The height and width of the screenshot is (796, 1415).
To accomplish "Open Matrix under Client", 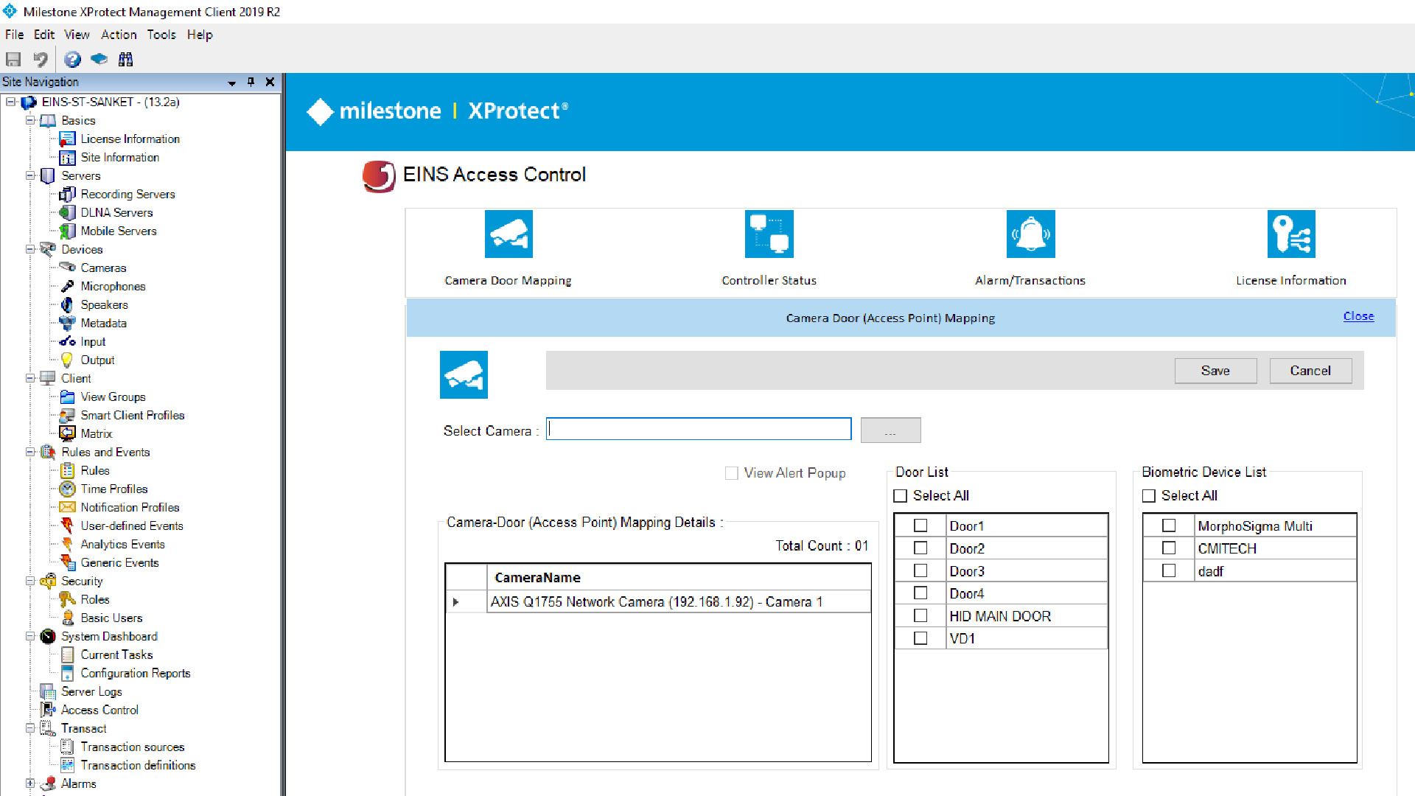I will point(97,433).
